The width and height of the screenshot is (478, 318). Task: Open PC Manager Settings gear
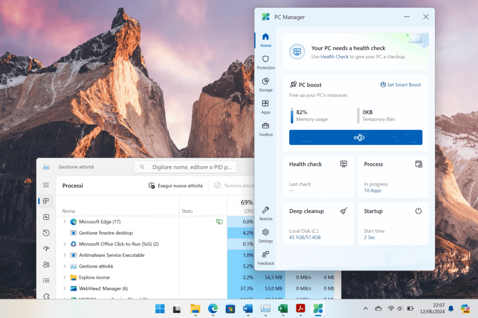point(266,236)
